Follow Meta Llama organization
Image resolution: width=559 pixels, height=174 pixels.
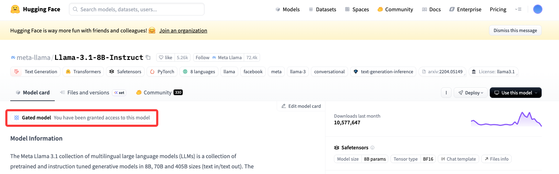(x=202, y=57)
